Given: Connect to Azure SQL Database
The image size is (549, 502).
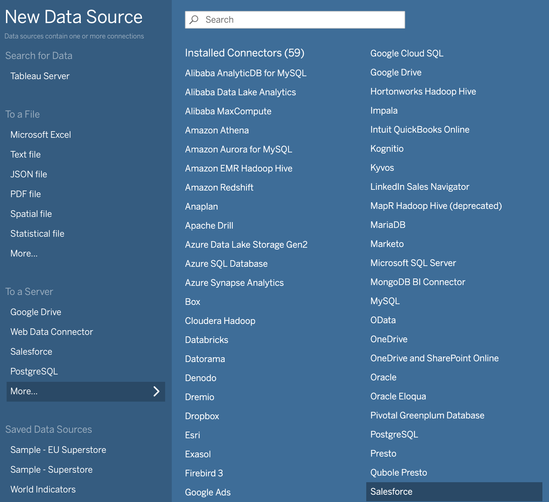Looking at the screenshot, I should point(226,264).
